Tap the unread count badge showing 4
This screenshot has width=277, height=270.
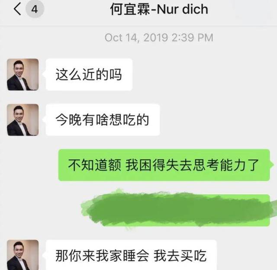click(35, 9)
